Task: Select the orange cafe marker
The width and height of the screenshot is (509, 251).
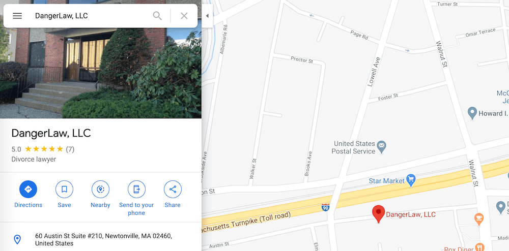Action: pos(479,219)
